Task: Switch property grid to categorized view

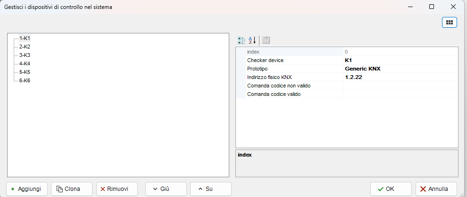Action: point(242,40)
